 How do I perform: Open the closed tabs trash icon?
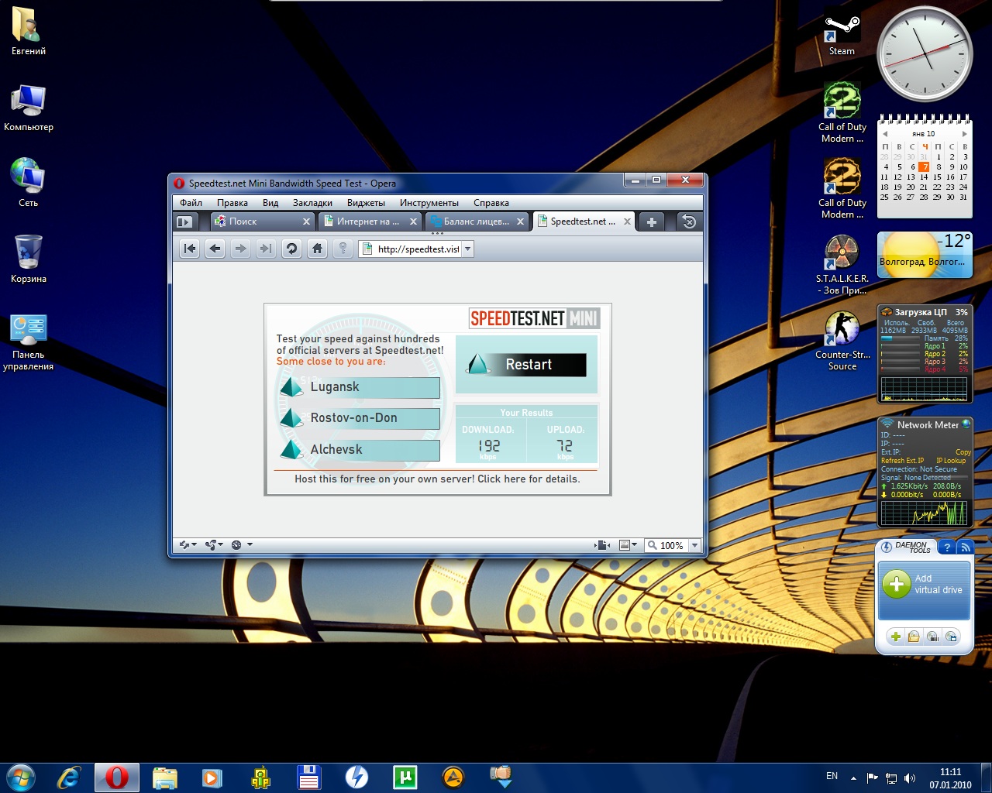tap(688, 221)
